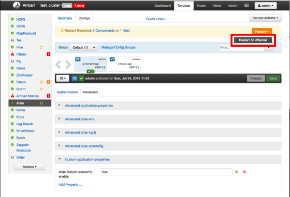Open the Default (1) config group selector

coord(80,48)
